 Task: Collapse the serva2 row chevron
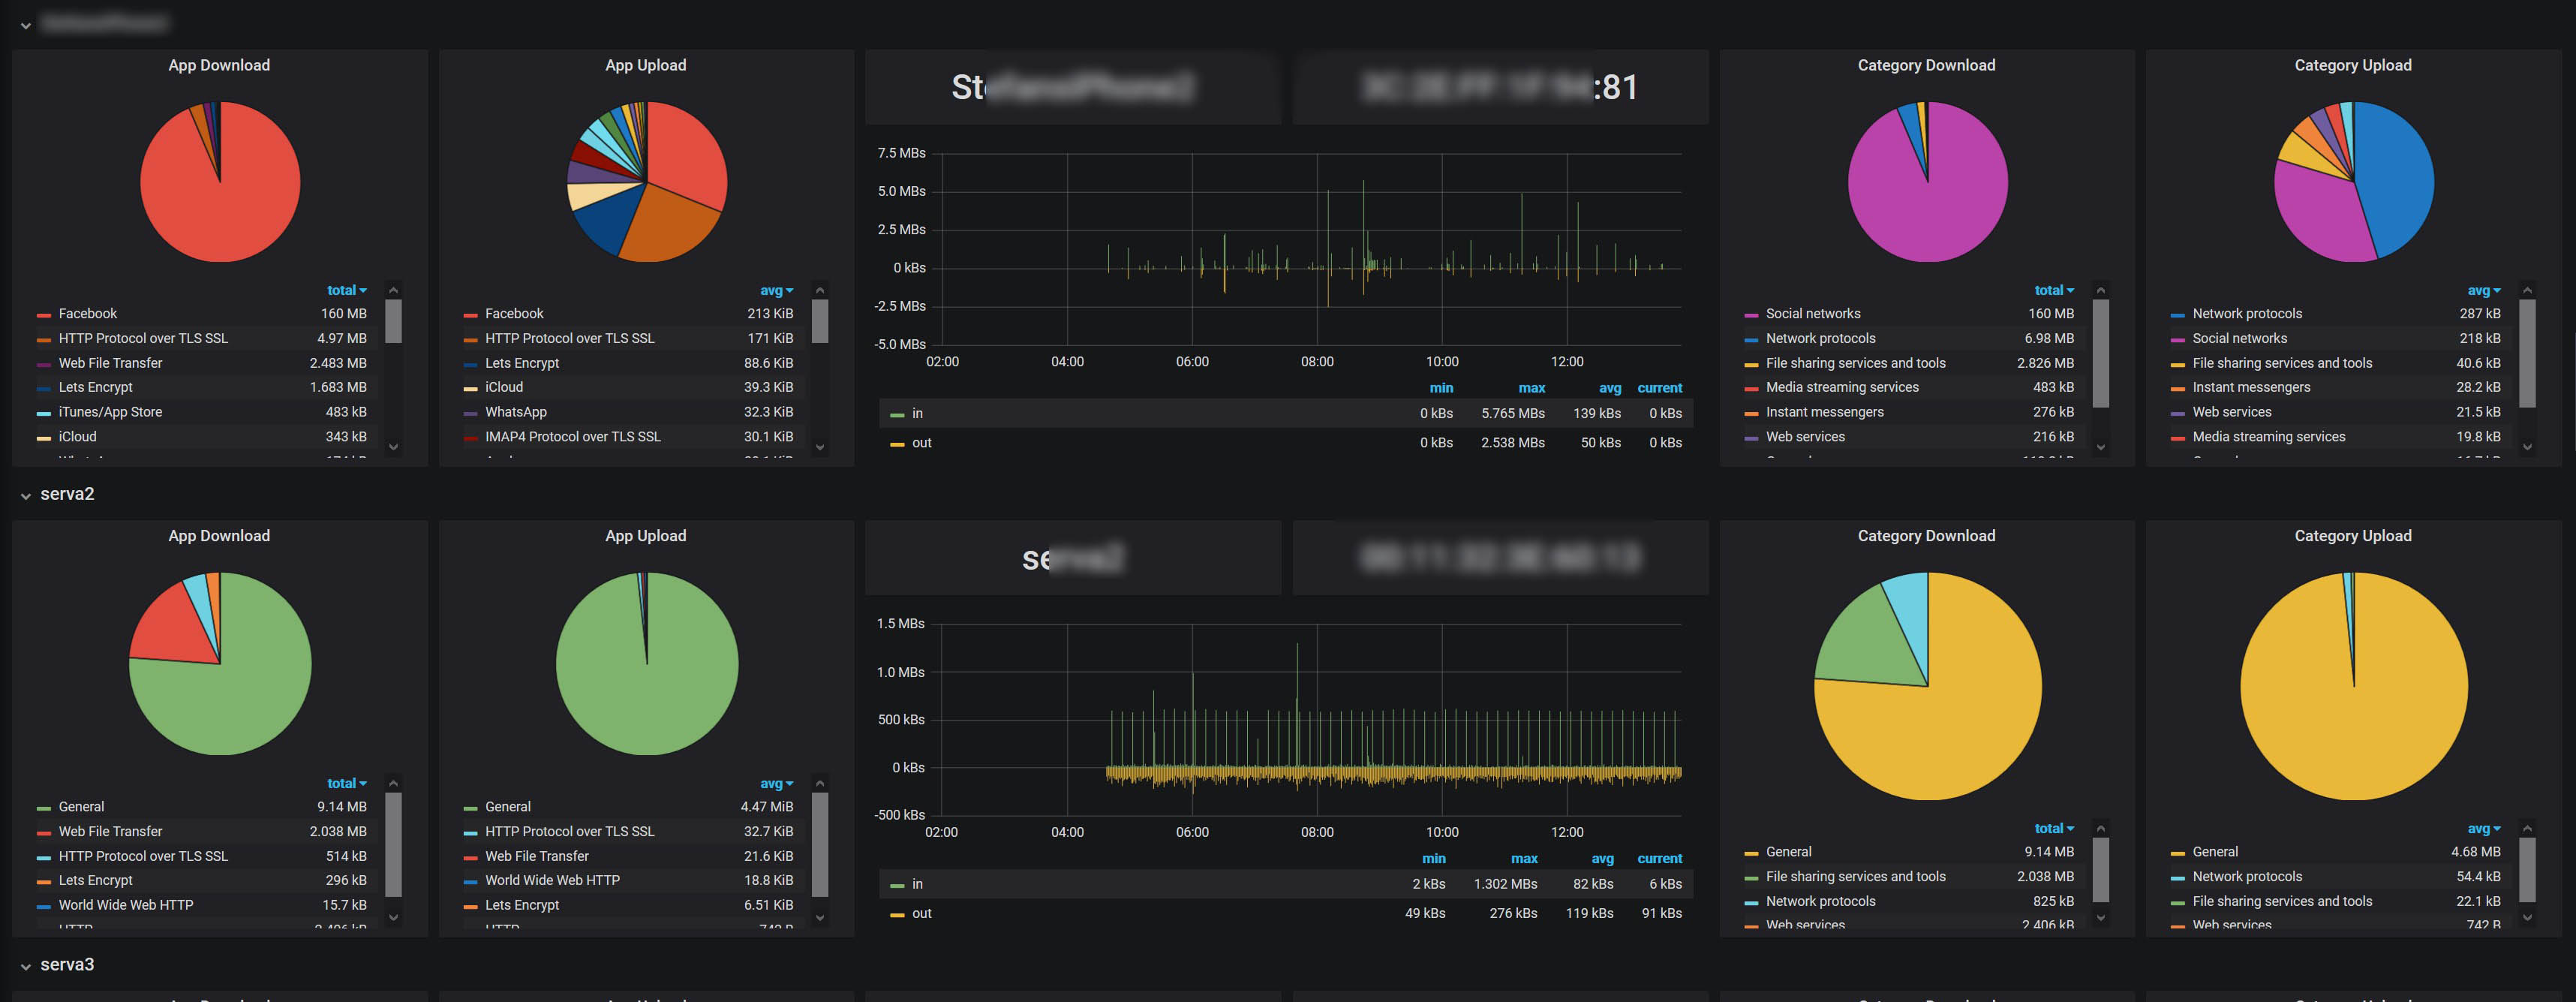pyautogui.click(x=26, y=495)
